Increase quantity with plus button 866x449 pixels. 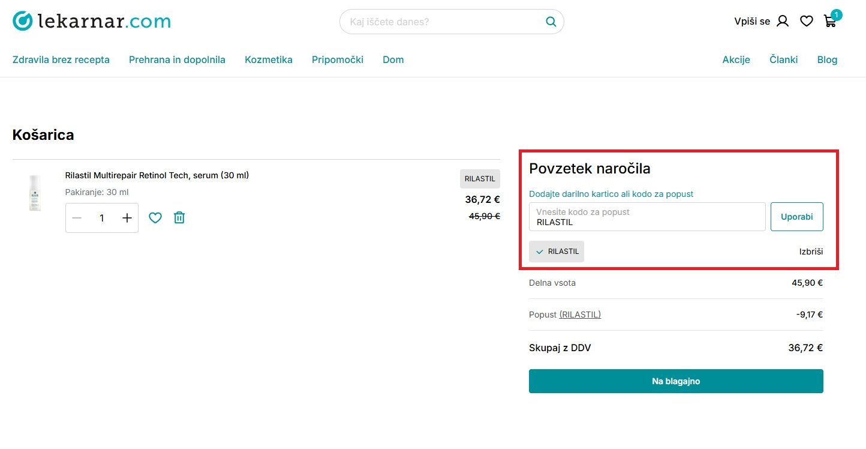127,218
